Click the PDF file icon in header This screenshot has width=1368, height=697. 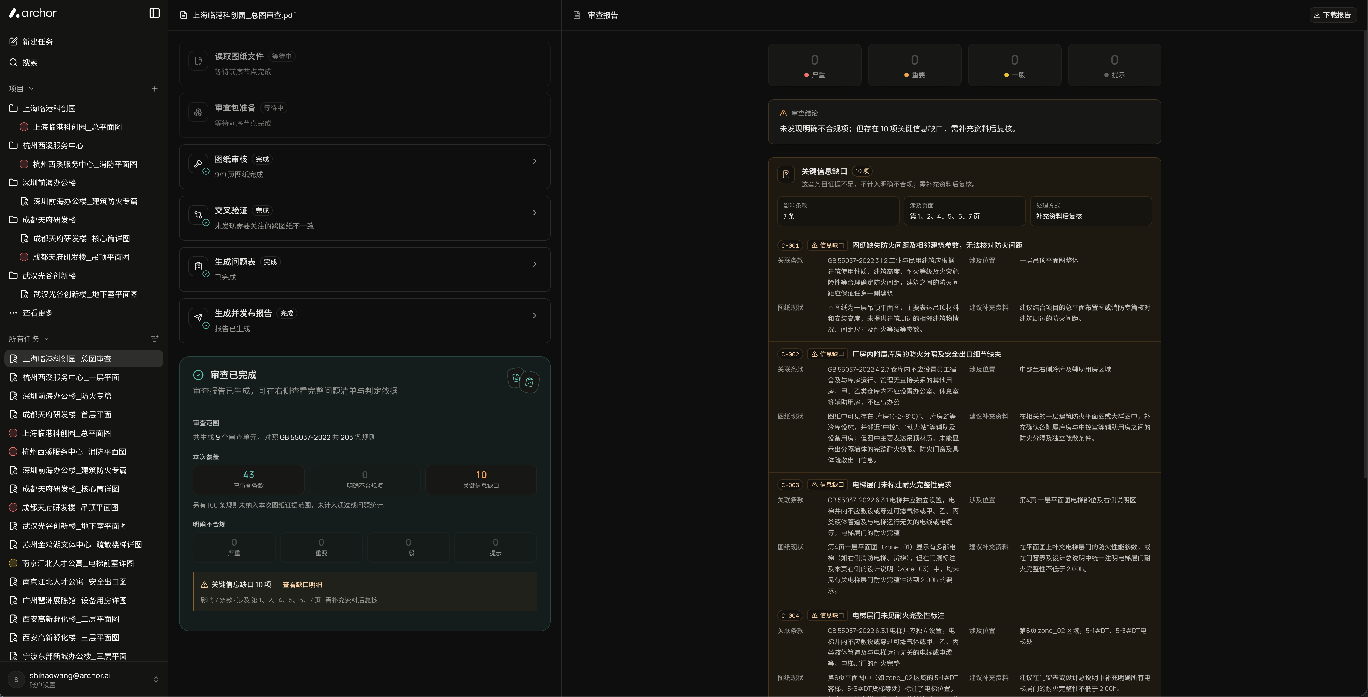click(183, 15)
